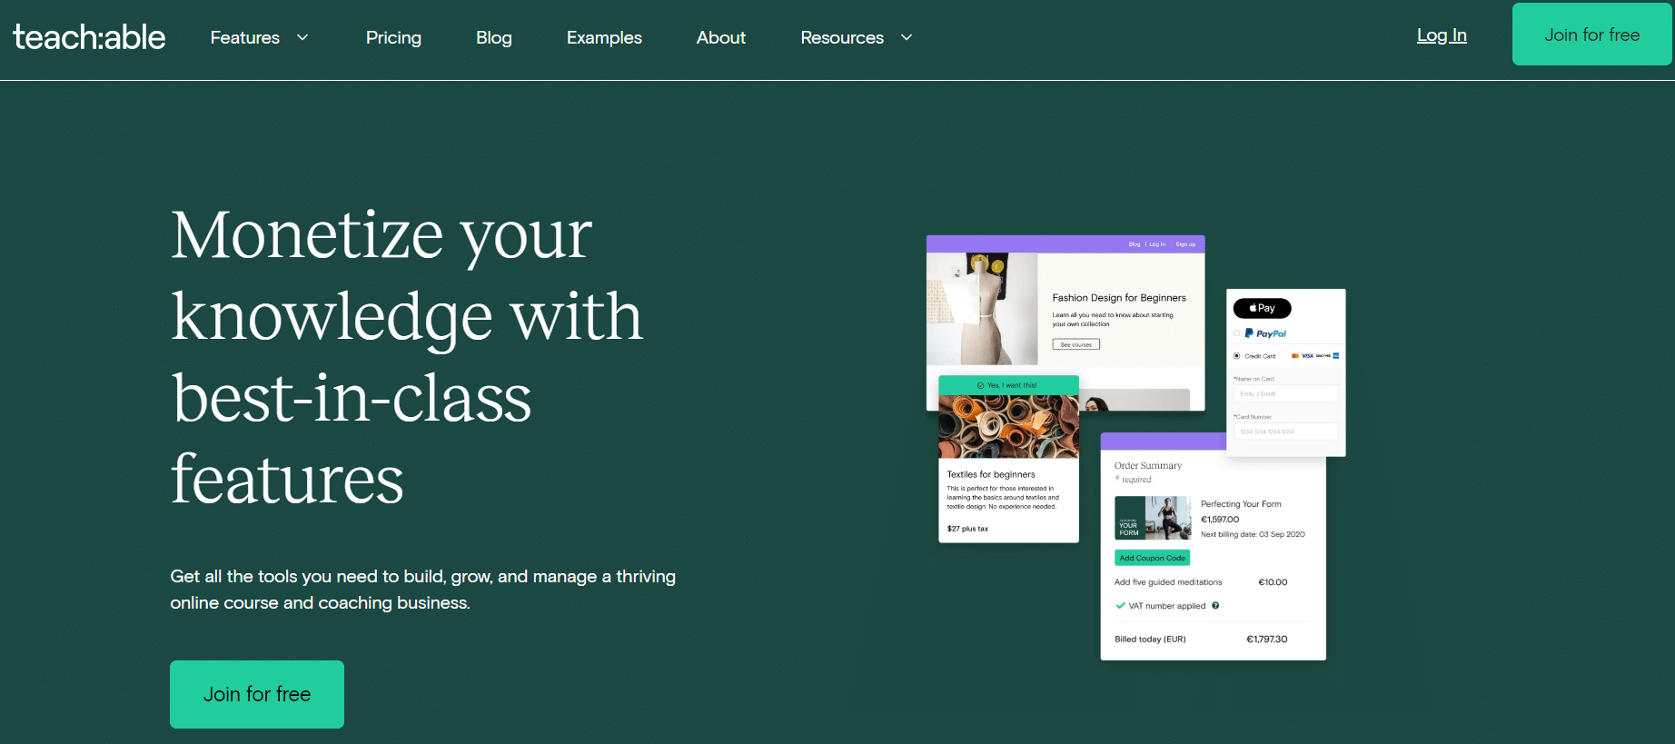Viewport: 1675px width, 744px height.
Task: Click the €1,597.00 price text
Action: pyautogui.click(x=1220, y=520)
